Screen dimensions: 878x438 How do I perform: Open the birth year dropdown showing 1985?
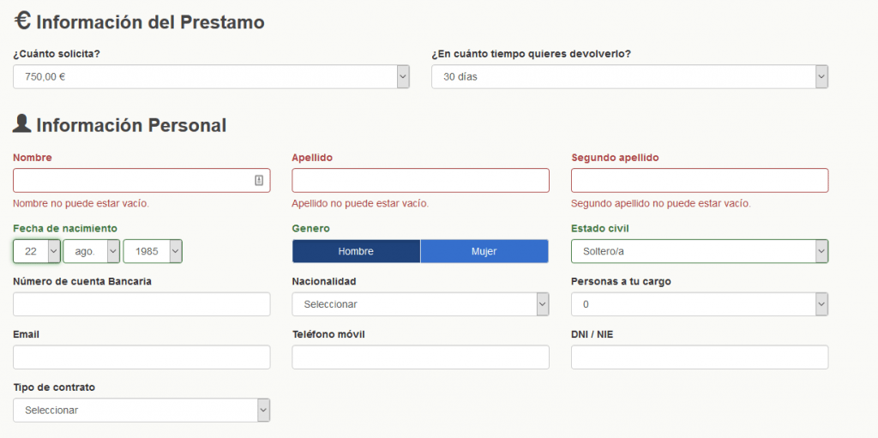coord(153,251)
